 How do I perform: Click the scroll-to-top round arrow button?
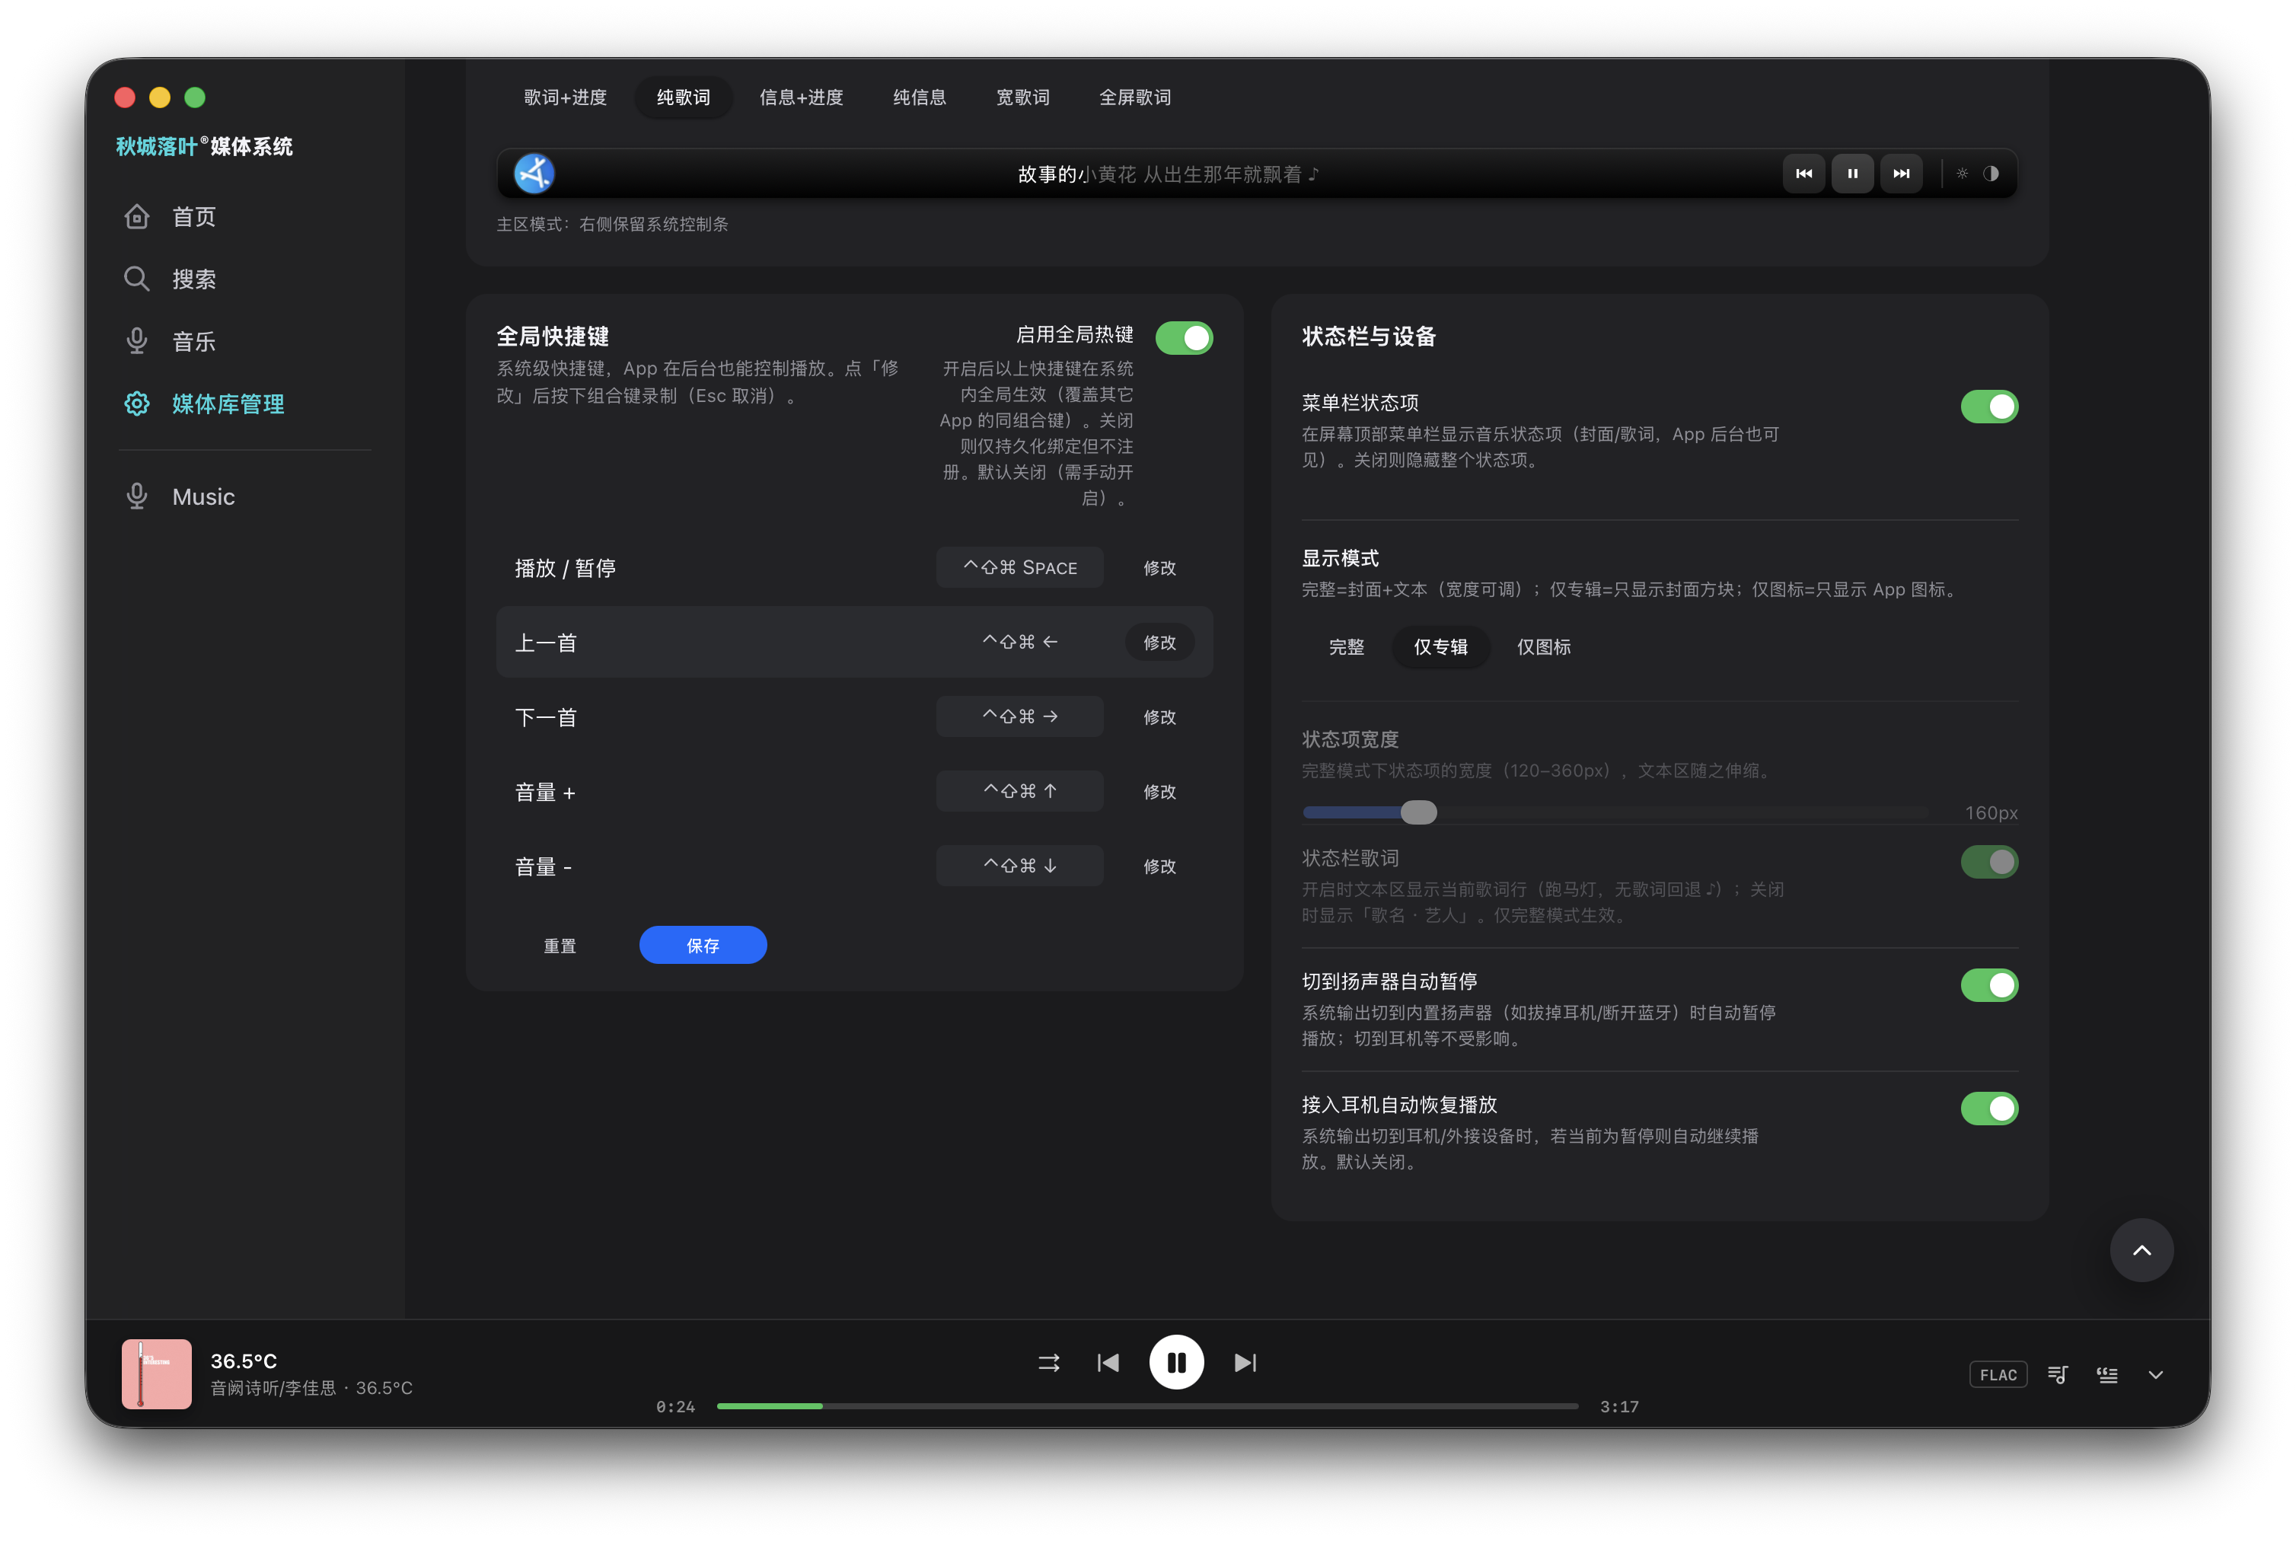(2141, 1250)
